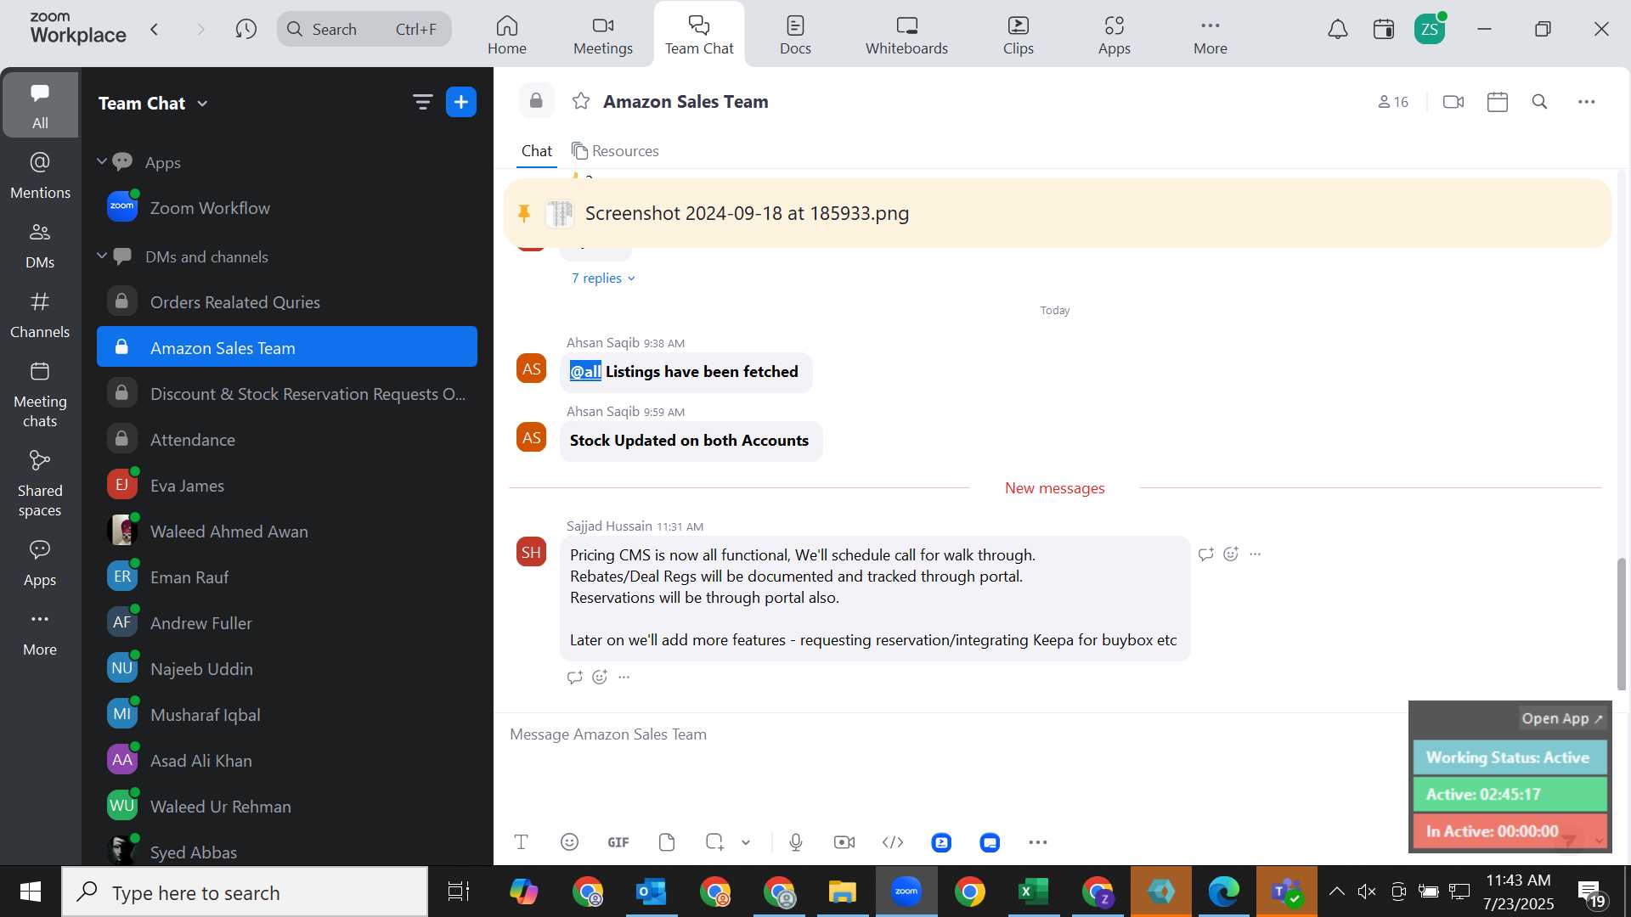1631x917 pixels.
Task: Open the Clips tab
Action: pyautogui.click(x=1019, y=35)
